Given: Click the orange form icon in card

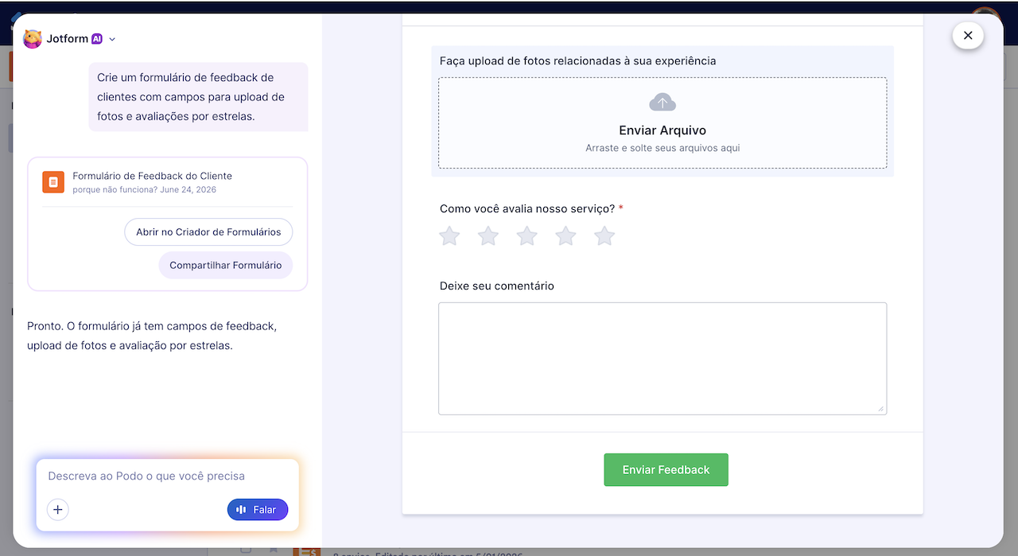Looking at the screenshot, I should click(x=53, y=182).
